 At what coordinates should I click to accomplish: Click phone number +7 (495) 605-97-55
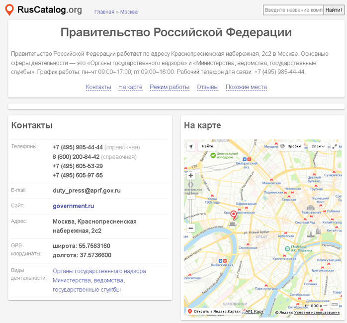78,176
